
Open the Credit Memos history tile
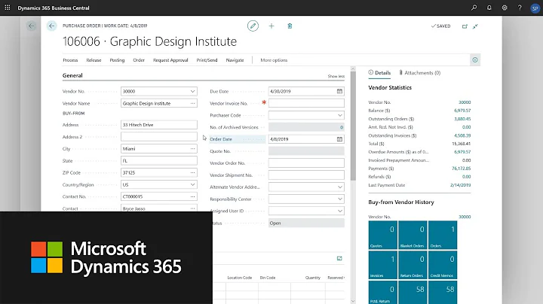coord(443,265)
